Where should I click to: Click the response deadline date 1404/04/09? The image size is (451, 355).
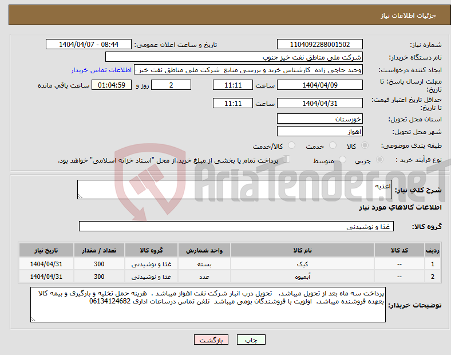[x=320, y=85]
